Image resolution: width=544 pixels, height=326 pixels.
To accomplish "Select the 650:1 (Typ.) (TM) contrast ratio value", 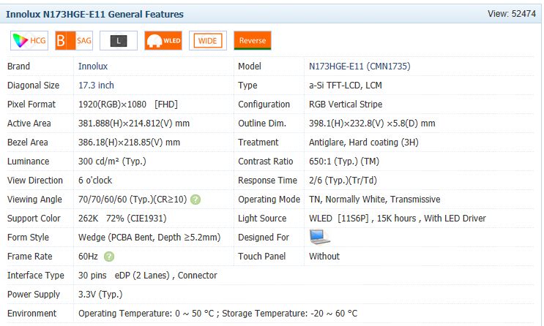I will [344, 162].
